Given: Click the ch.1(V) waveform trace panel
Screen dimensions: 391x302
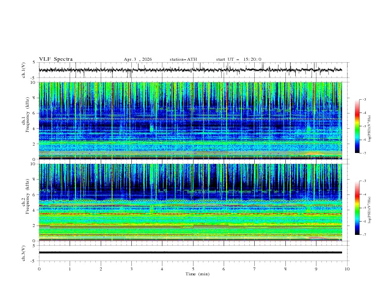Looking at the screenshot, I should [193, 70].
